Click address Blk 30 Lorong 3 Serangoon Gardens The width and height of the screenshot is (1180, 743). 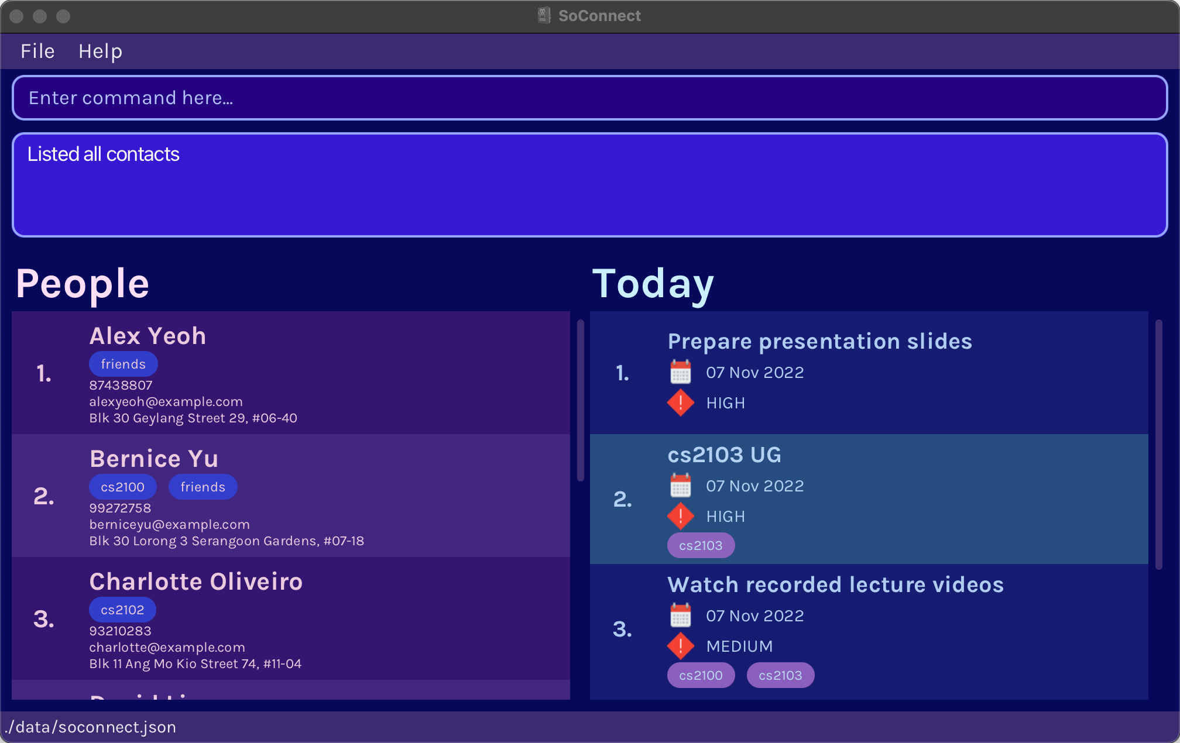tap(227, 541)
